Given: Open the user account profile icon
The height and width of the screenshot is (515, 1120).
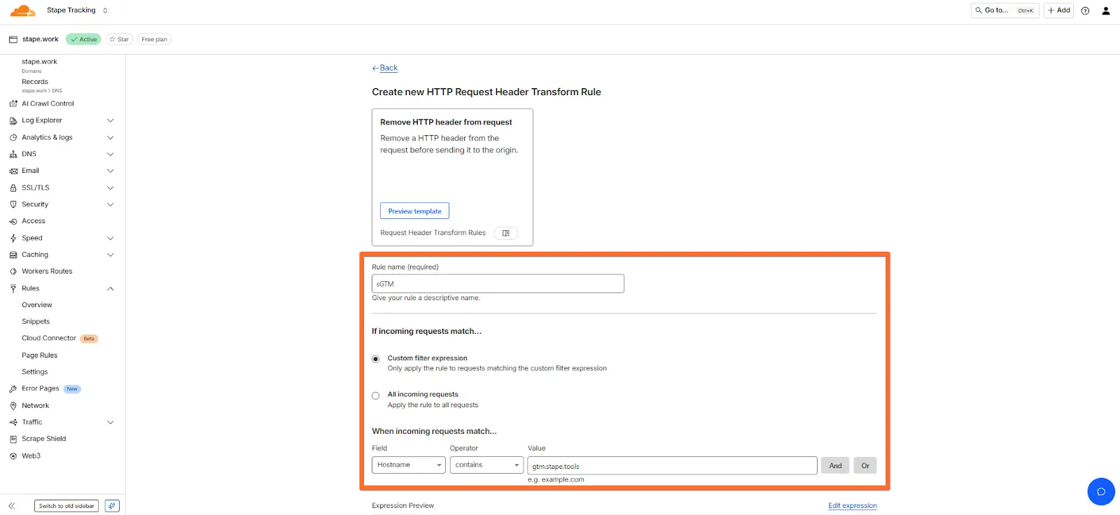Looking at the screenshot, I should click(1106, 10).
